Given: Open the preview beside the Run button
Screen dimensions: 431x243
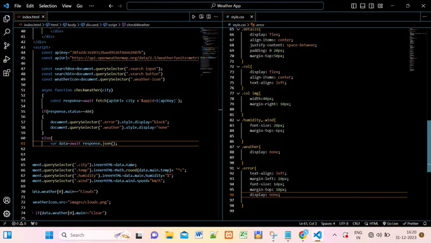Looking at the screenshot, I should pyautogui.click(x=201, y=16).
